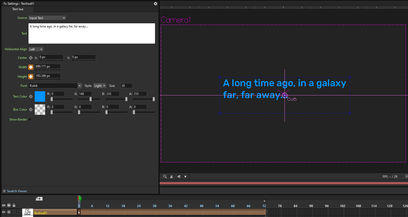Toggle camera stand visibility for TextIwa01 column
Screen dimensions: 408x217
coord(9,212)
